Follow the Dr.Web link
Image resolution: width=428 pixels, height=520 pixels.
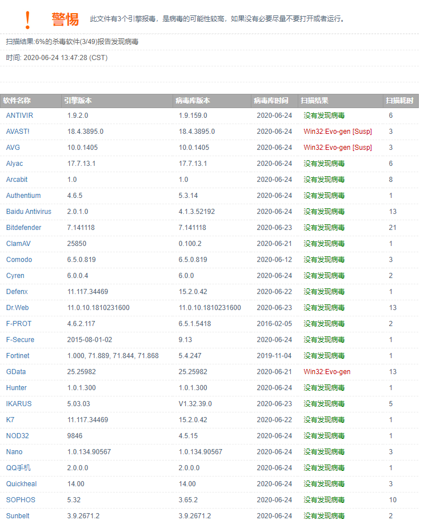18,308
